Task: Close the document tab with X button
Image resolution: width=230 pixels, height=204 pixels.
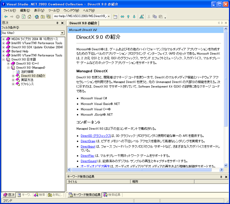Action: pos(226,23)
